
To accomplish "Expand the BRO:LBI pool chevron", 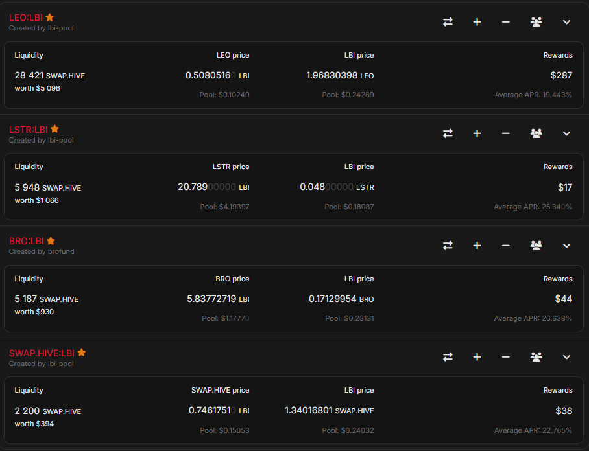I will pyautogui.click(x=566, y=246).
